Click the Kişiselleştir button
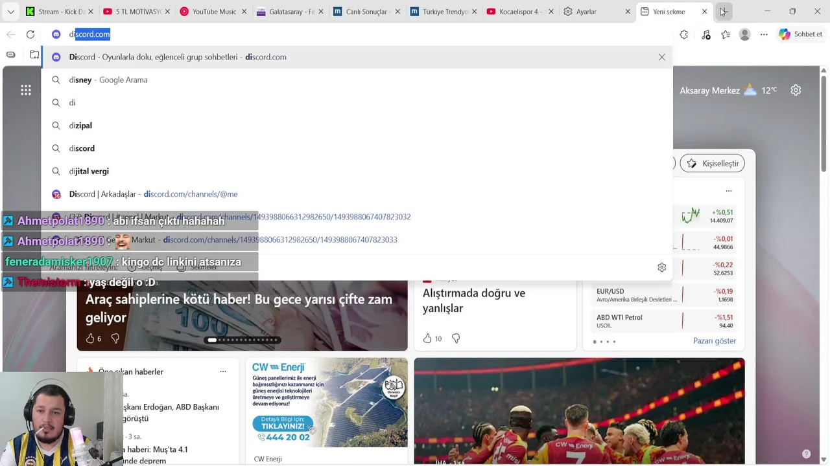This screenshot has height=466, width=830. (x=713, y=163)
